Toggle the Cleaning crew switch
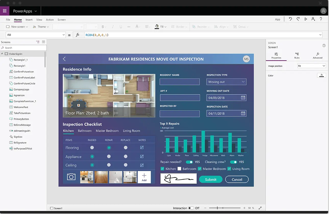 pos(233,162)
